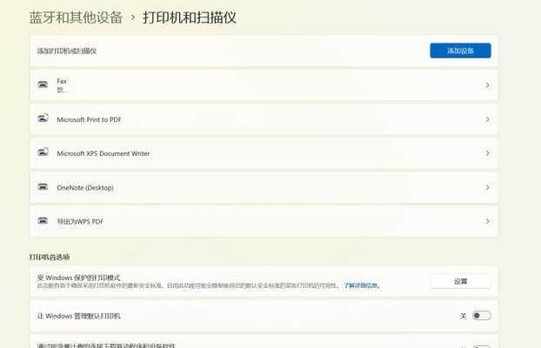
Task: Click the 打印机首选项 section heading
Action: 50,257
